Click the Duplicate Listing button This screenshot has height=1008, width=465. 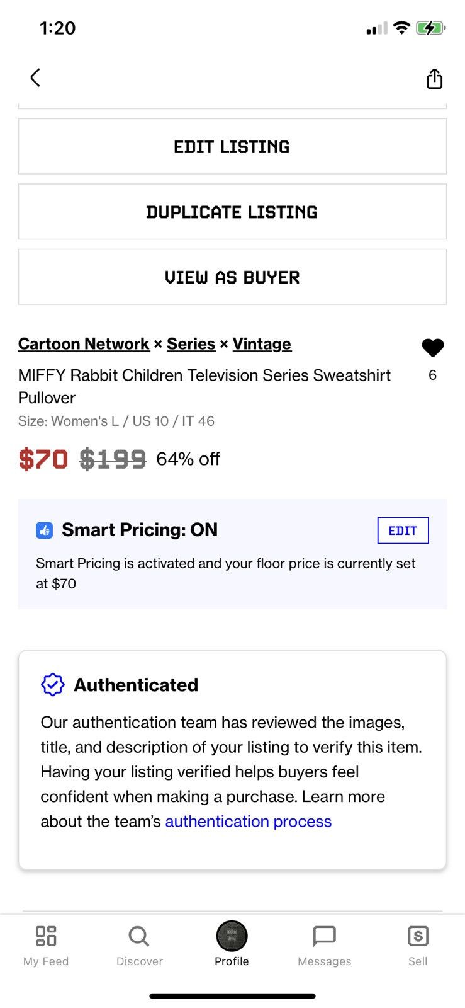click(x=232, y=212)
